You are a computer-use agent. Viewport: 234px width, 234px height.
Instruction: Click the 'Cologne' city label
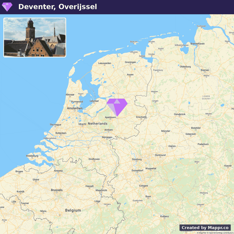click(144, 186)
